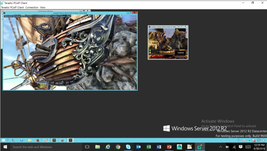Open Task View on the local taskbar
The height and width of the screenshot is (151, 267).
coord(87,147)
